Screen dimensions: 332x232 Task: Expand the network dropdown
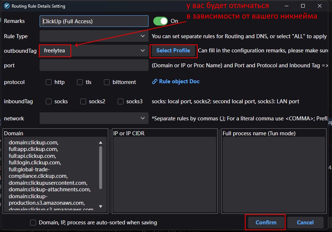(143, 118)
